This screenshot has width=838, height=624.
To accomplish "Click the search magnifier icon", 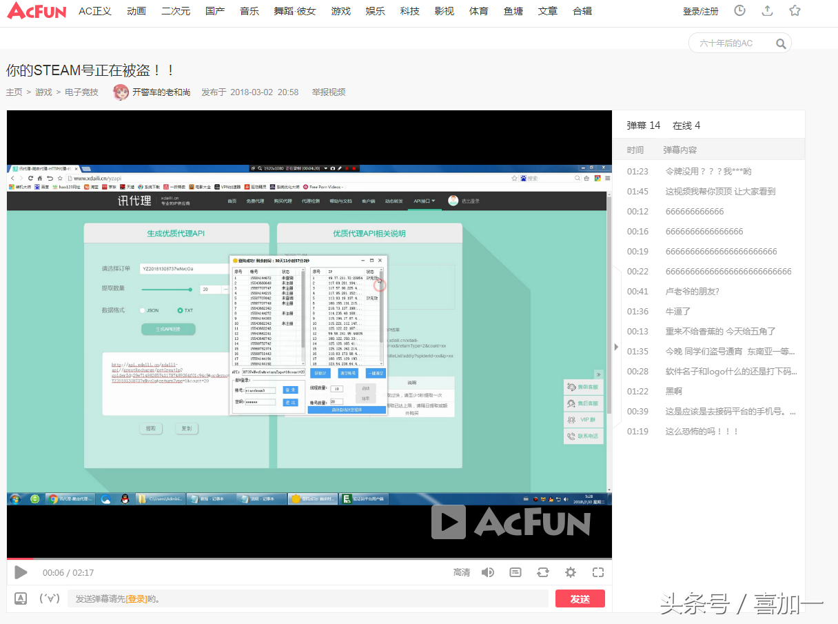I will click(781, 43).
